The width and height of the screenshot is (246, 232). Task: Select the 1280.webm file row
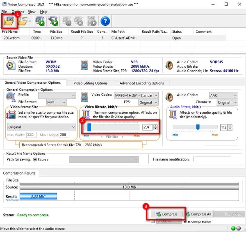pyautogui.click(x=113, y=38)
